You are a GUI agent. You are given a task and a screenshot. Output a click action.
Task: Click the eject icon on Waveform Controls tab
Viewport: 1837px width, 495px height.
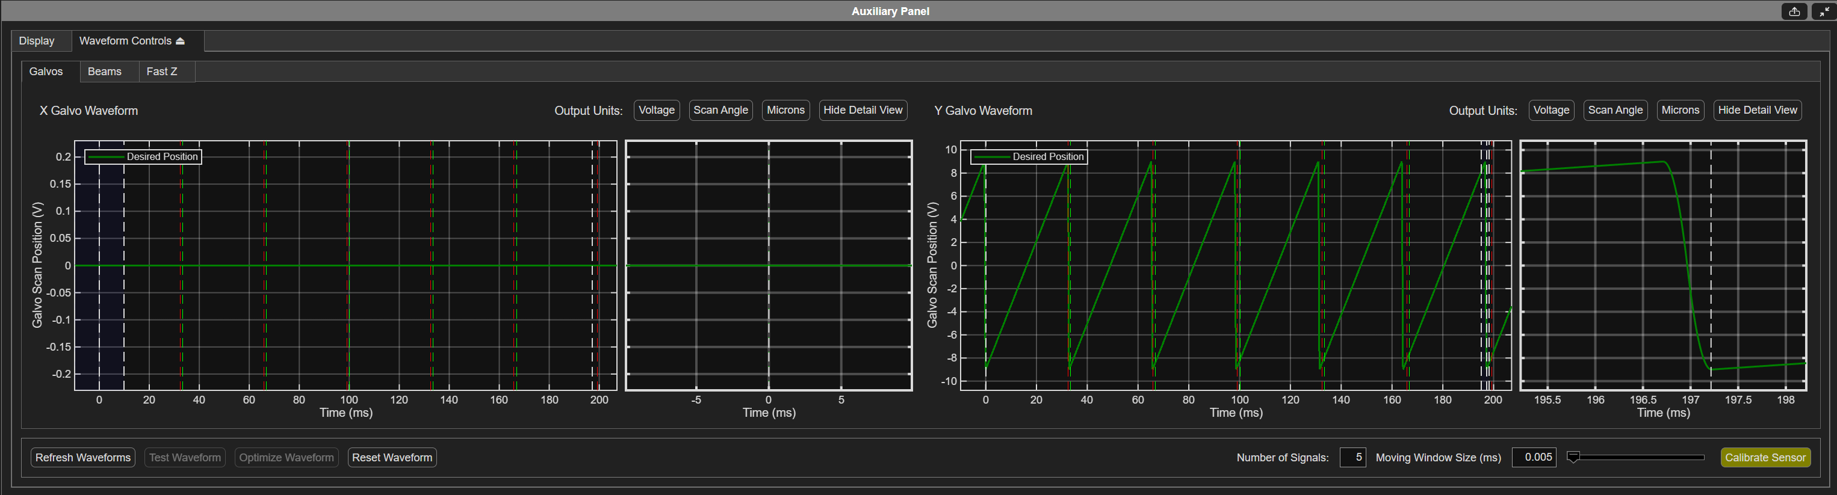181,42
